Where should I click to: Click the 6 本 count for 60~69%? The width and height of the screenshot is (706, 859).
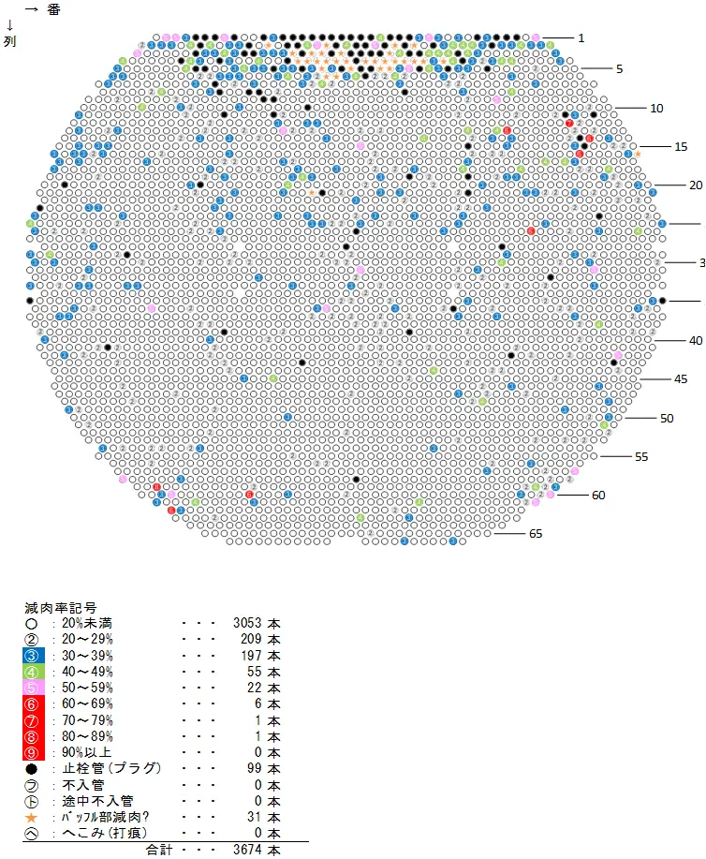pyautogui.click(x=267, y=703)
